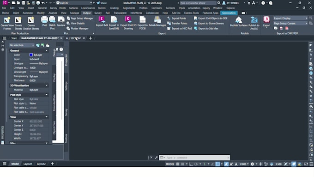Click Export to LandXML icon
Screen dimensions: 314x177
click(114, 20)
